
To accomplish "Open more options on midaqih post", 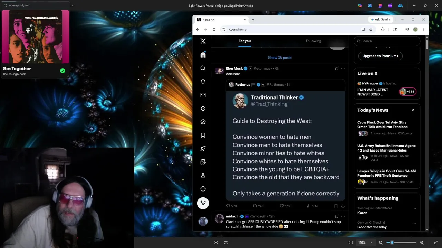I will click(x=343, y=216).
